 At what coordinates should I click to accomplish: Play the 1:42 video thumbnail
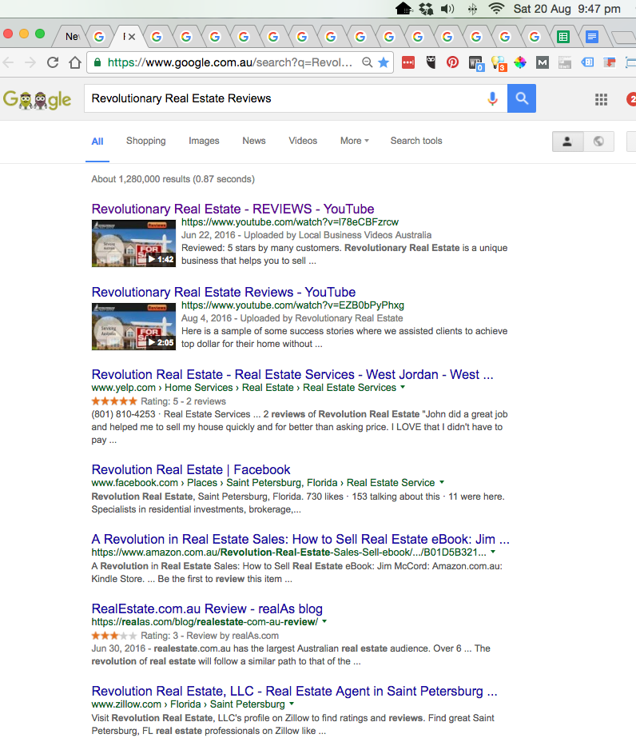[133, 243]
